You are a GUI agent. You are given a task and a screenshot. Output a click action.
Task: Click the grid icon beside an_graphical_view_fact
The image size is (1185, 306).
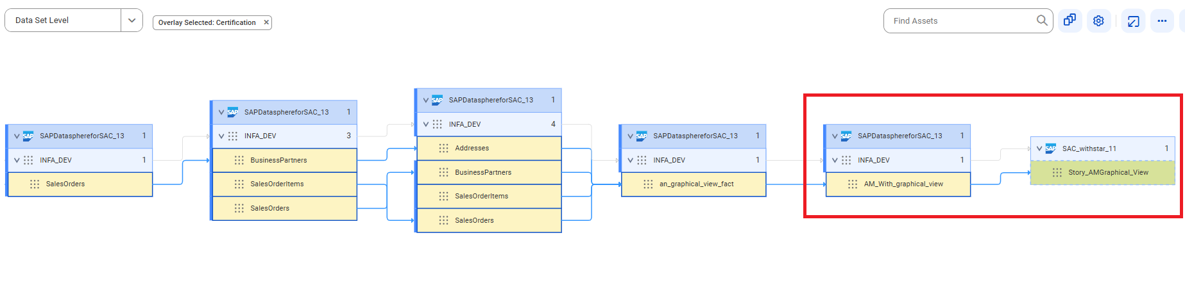[x=648, y=184]
